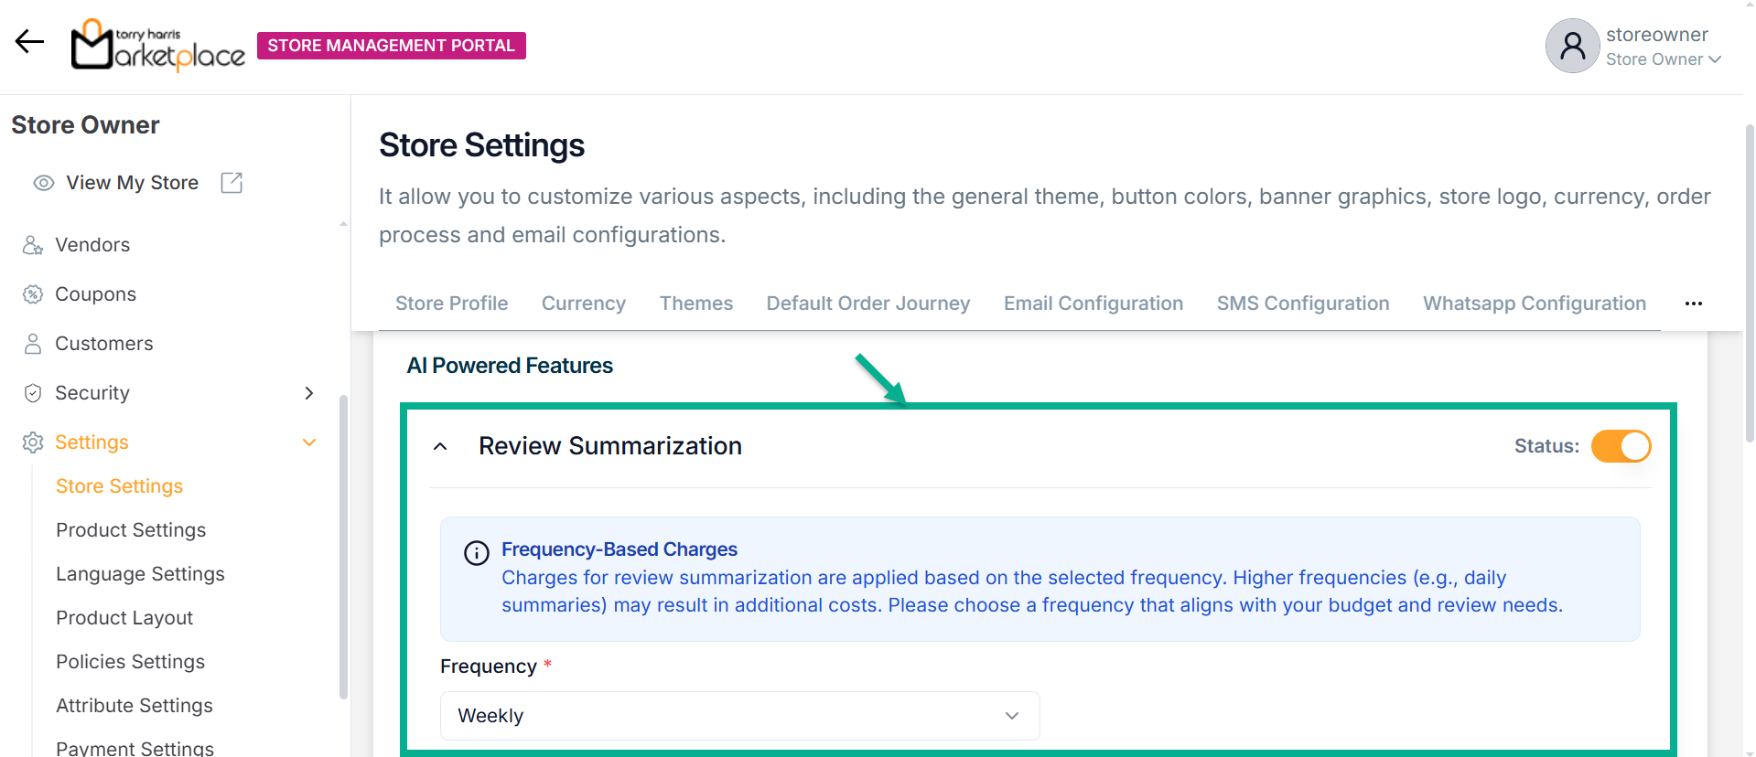Open the Frequency dropdown showing Weekly
This screenshot has height=757, width=1756.
[x=739, y=716]
